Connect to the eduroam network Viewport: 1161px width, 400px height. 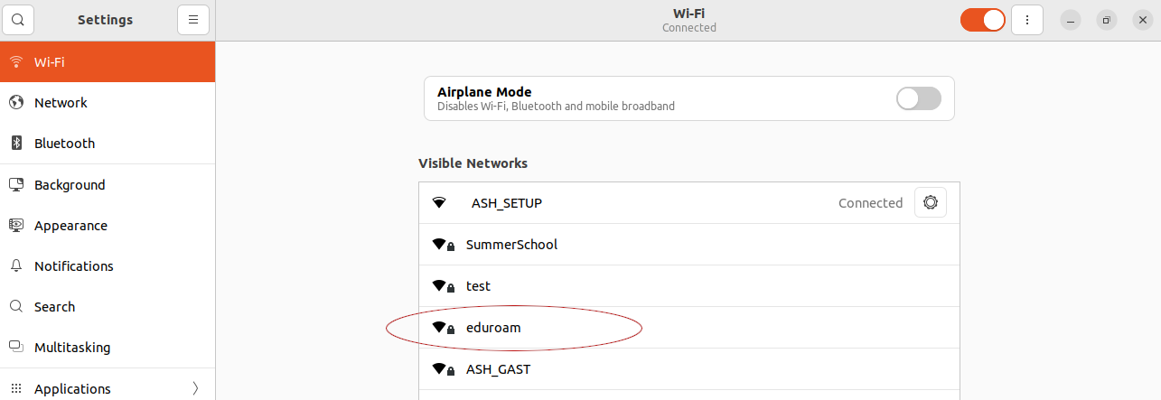point(689,328)
